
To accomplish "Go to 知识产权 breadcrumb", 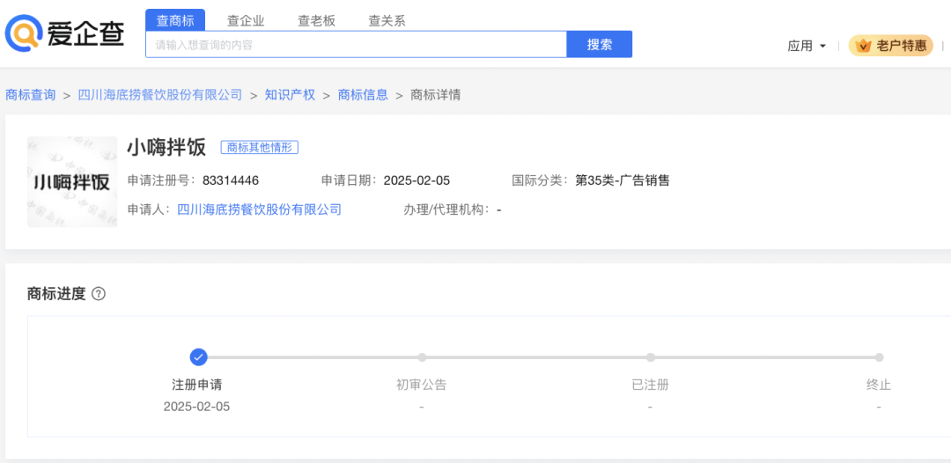I will tap(290, 95).
